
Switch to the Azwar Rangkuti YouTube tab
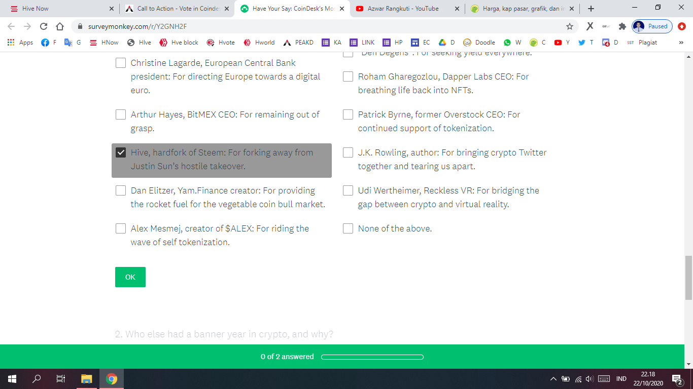[408, 9]
